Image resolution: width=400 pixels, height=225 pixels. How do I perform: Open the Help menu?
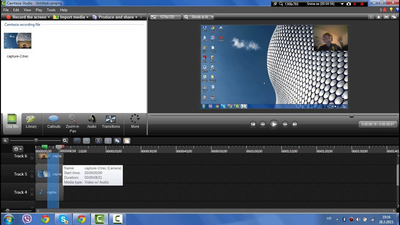[x=64, y=10]
